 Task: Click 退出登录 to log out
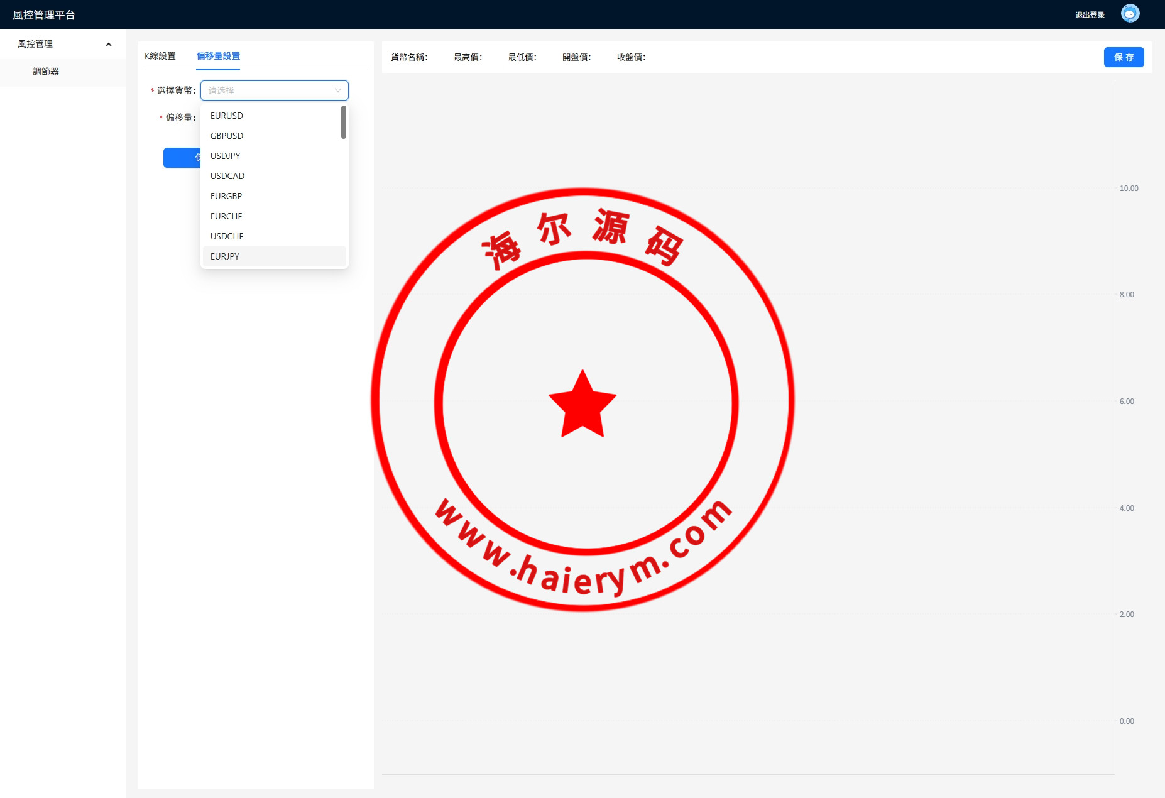tap(1090, 15)
